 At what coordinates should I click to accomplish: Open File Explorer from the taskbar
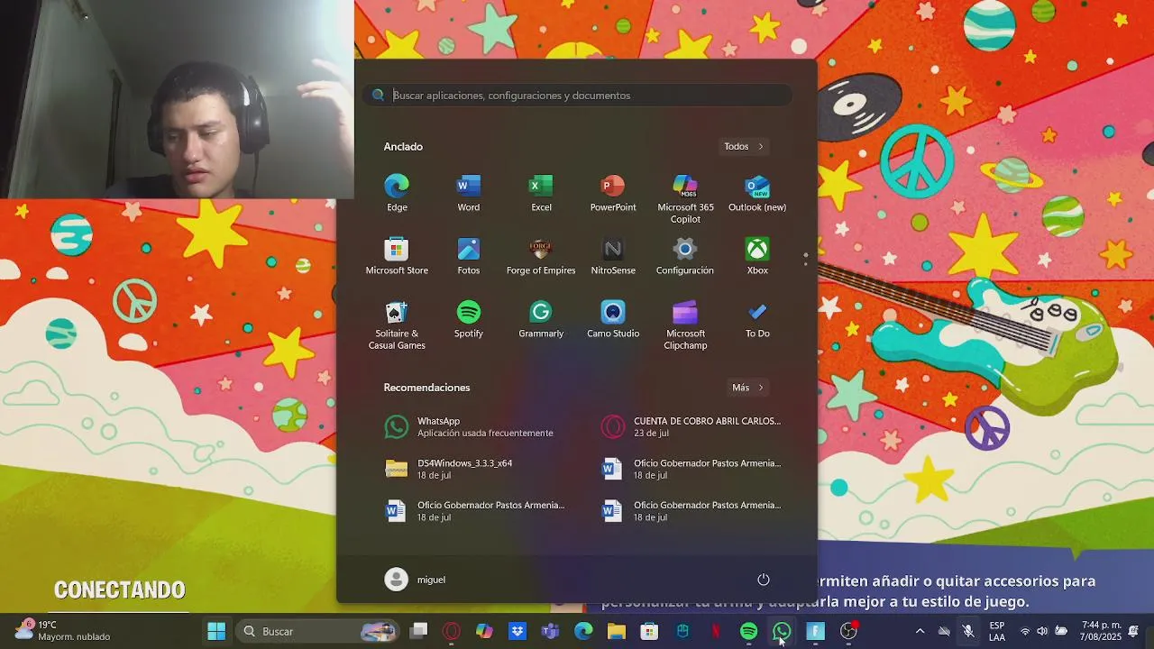(617, 631)
